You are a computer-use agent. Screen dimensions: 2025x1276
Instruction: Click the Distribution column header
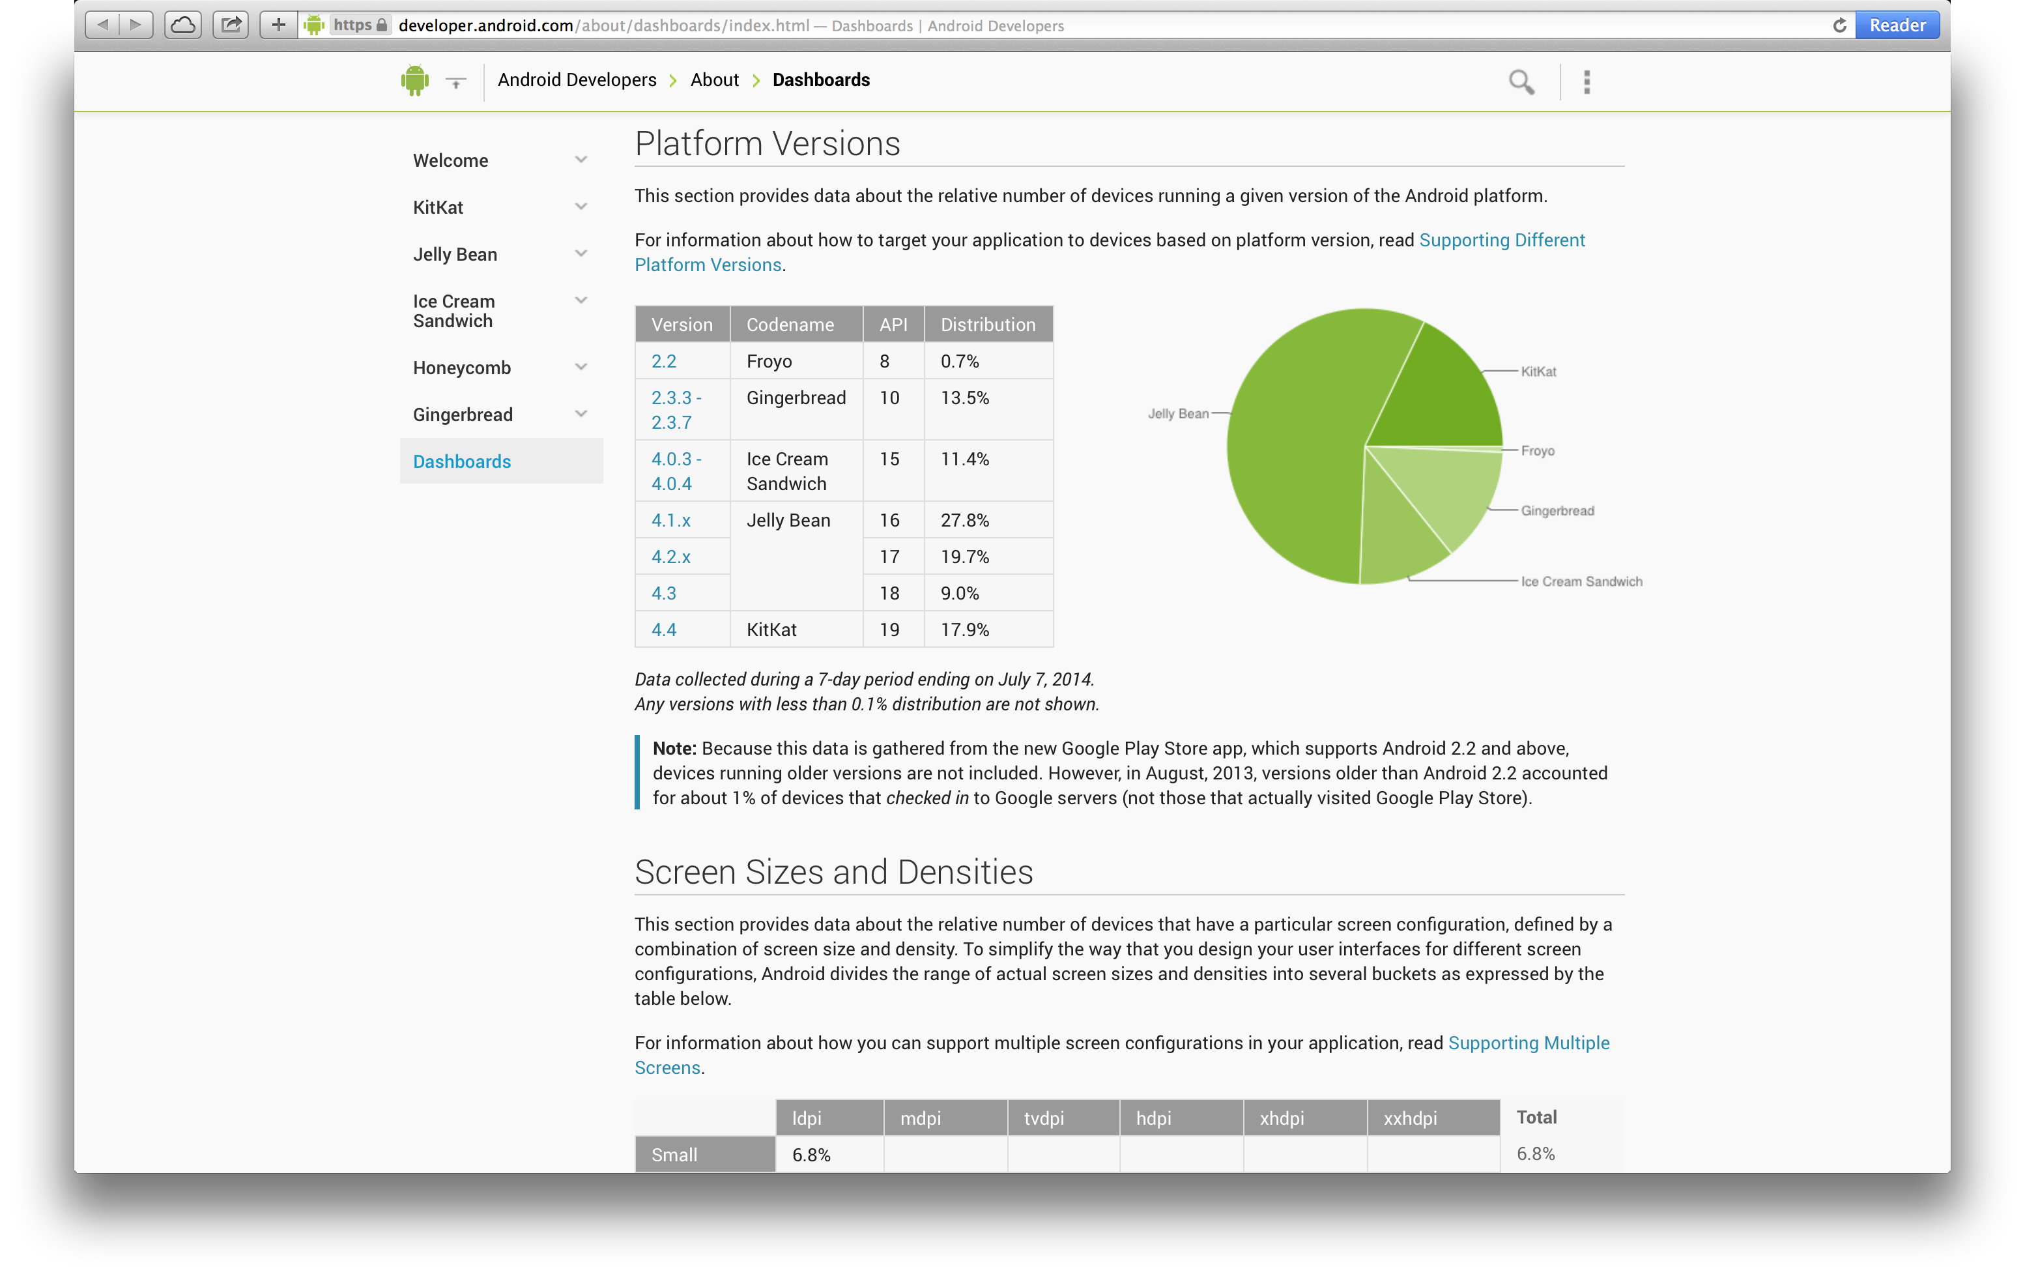pos(988,325)
